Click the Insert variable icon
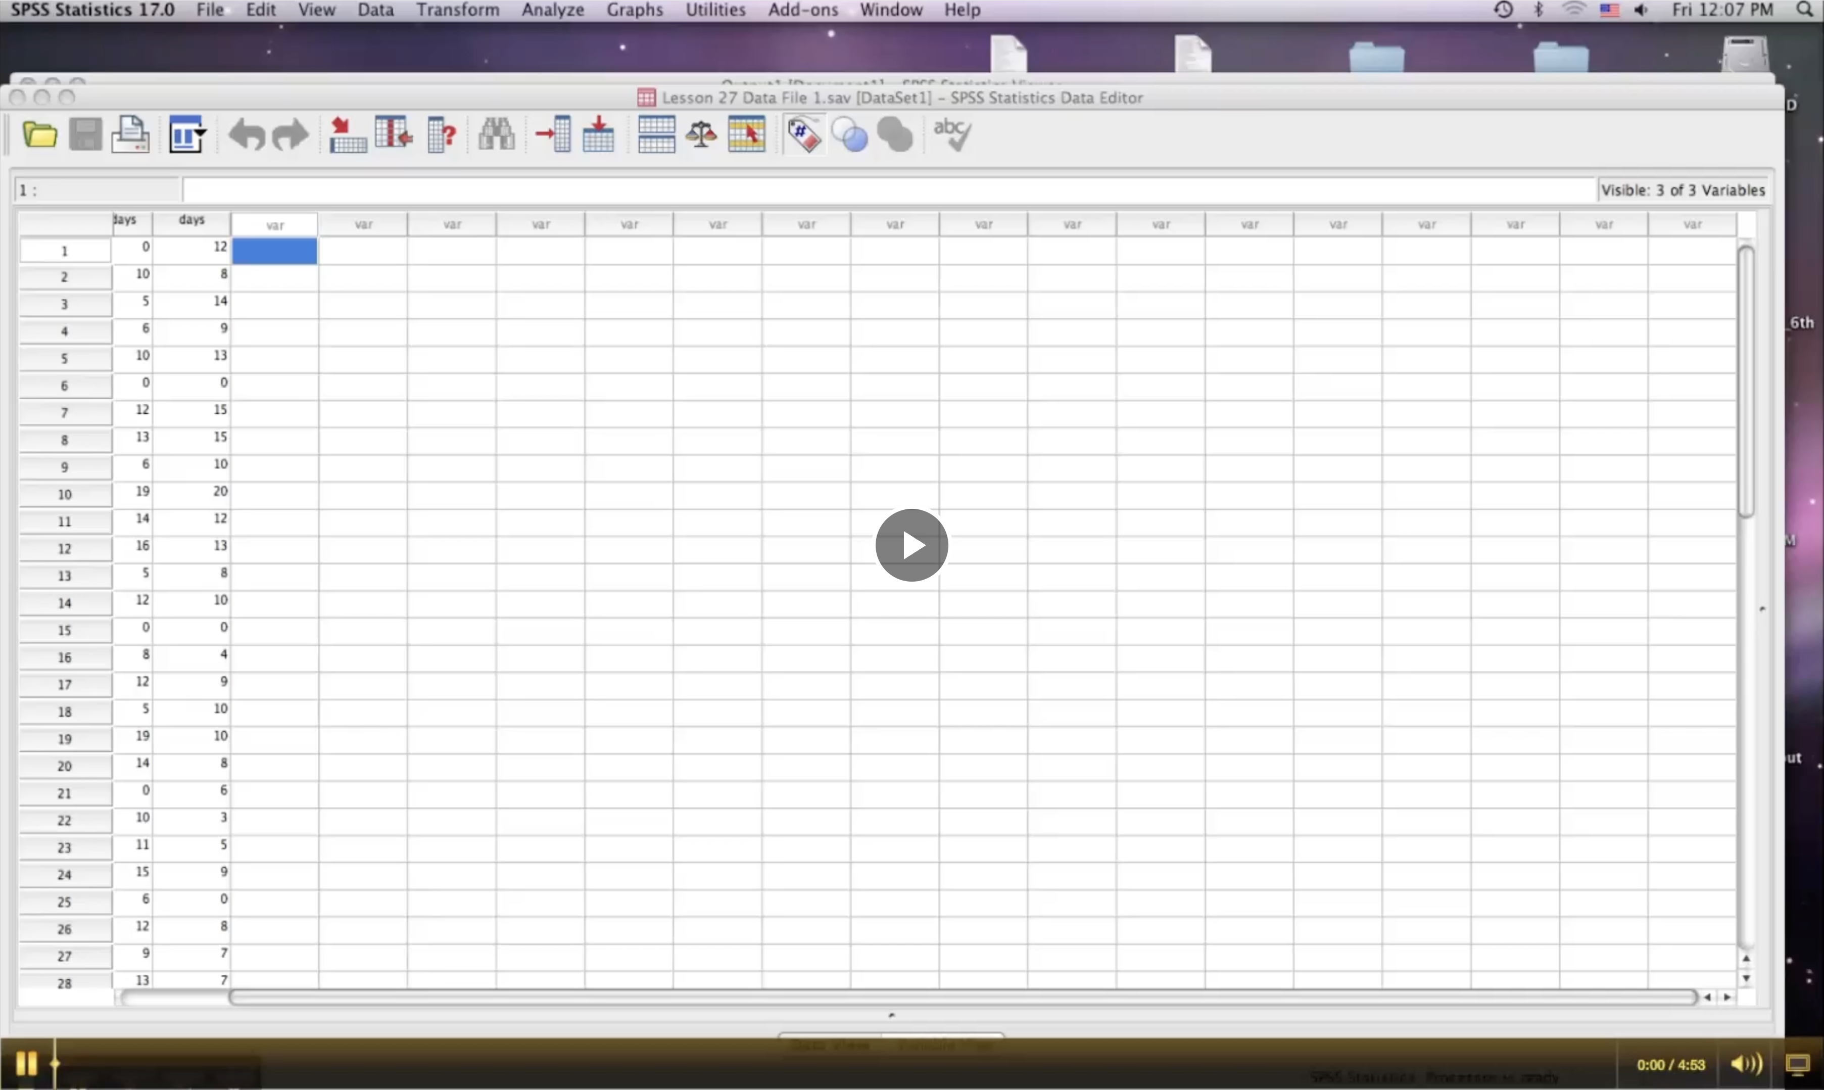The width and height of the screenshot is (1824, 1090). coord(598,135)
